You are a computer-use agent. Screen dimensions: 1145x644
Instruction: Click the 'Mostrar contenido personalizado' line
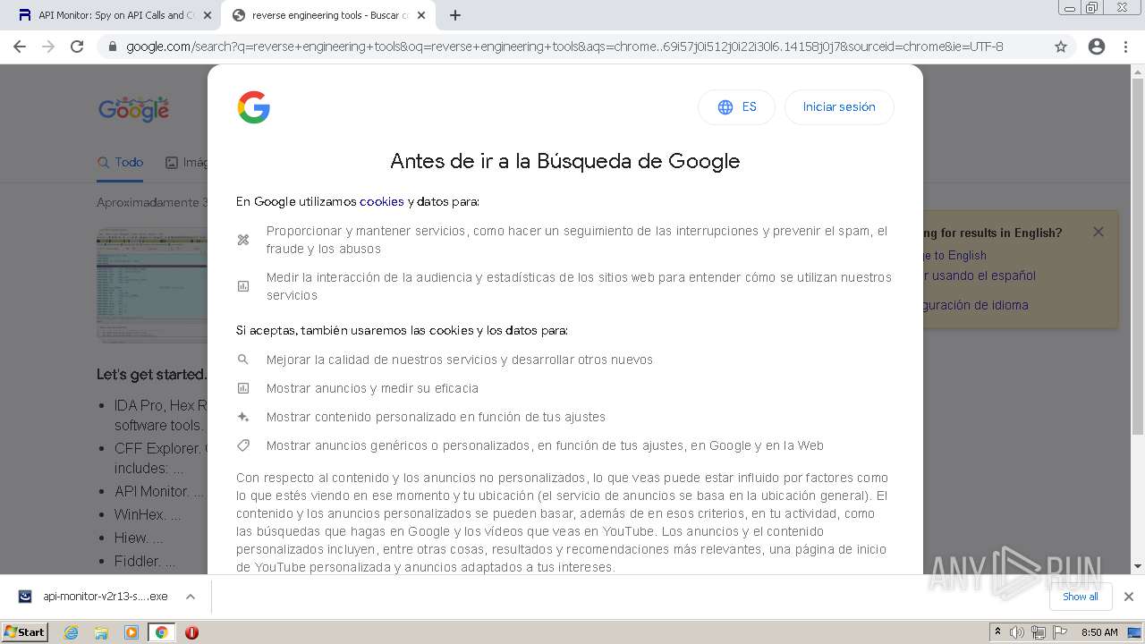[436, 417]
